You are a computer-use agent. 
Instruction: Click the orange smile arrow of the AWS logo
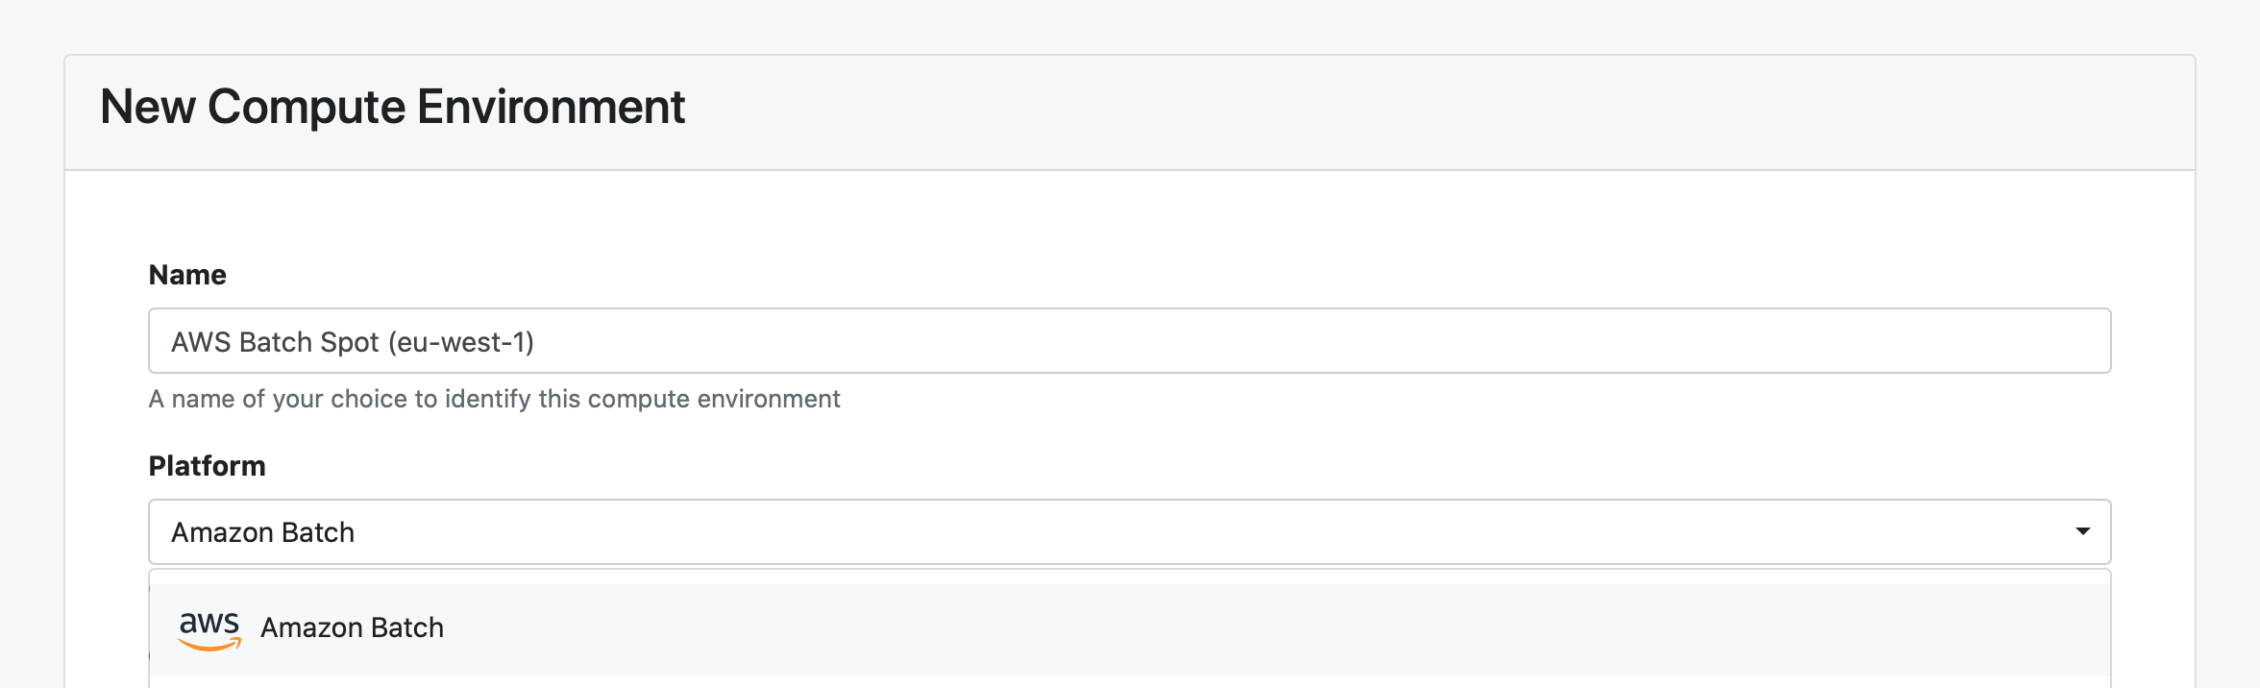pyautogui.click(x=209, y=646)
